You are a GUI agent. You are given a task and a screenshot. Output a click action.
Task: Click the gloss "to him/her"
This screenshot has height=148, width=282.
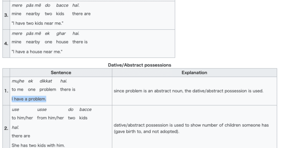coord(22,118)
